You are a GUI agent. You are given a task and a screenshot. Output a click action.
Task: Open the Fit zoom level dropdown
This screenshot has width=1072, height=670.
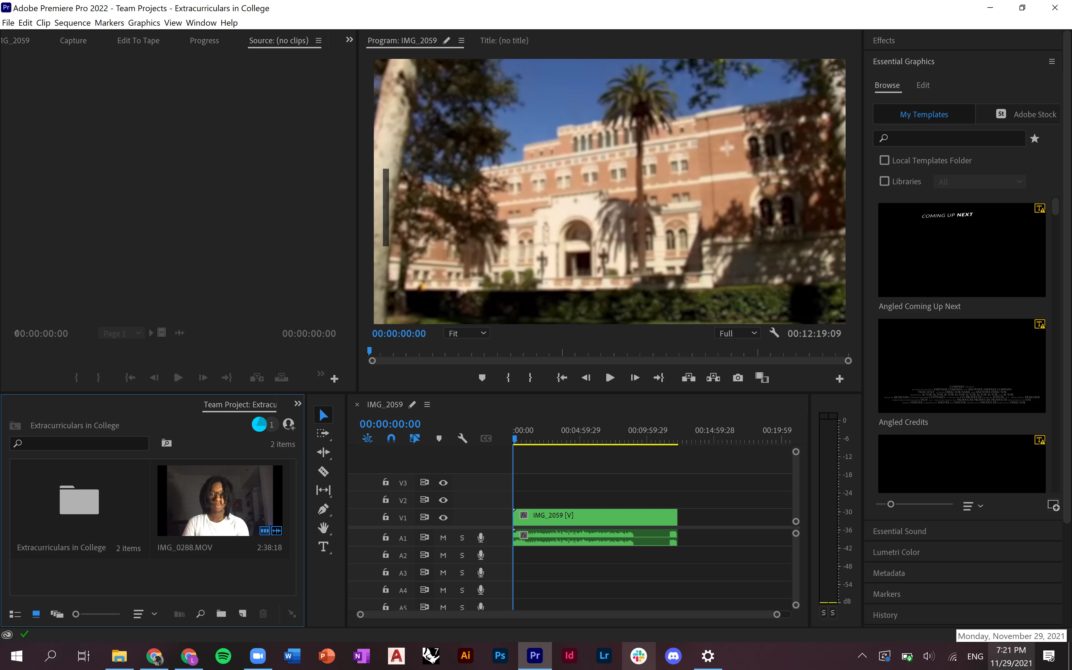[466, 333]
